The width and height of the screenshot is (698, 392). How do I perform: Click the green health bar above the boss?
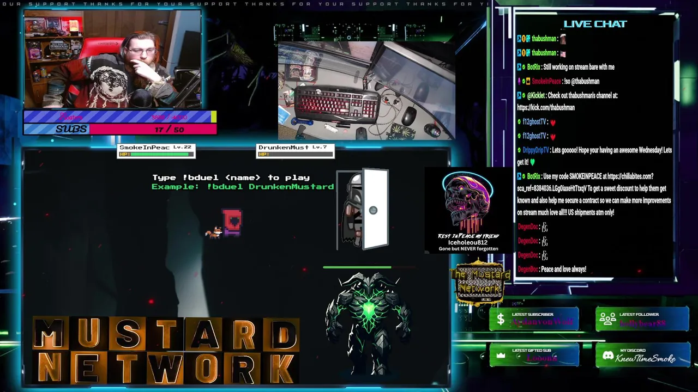pyautogui.click(x=357, y=267)
